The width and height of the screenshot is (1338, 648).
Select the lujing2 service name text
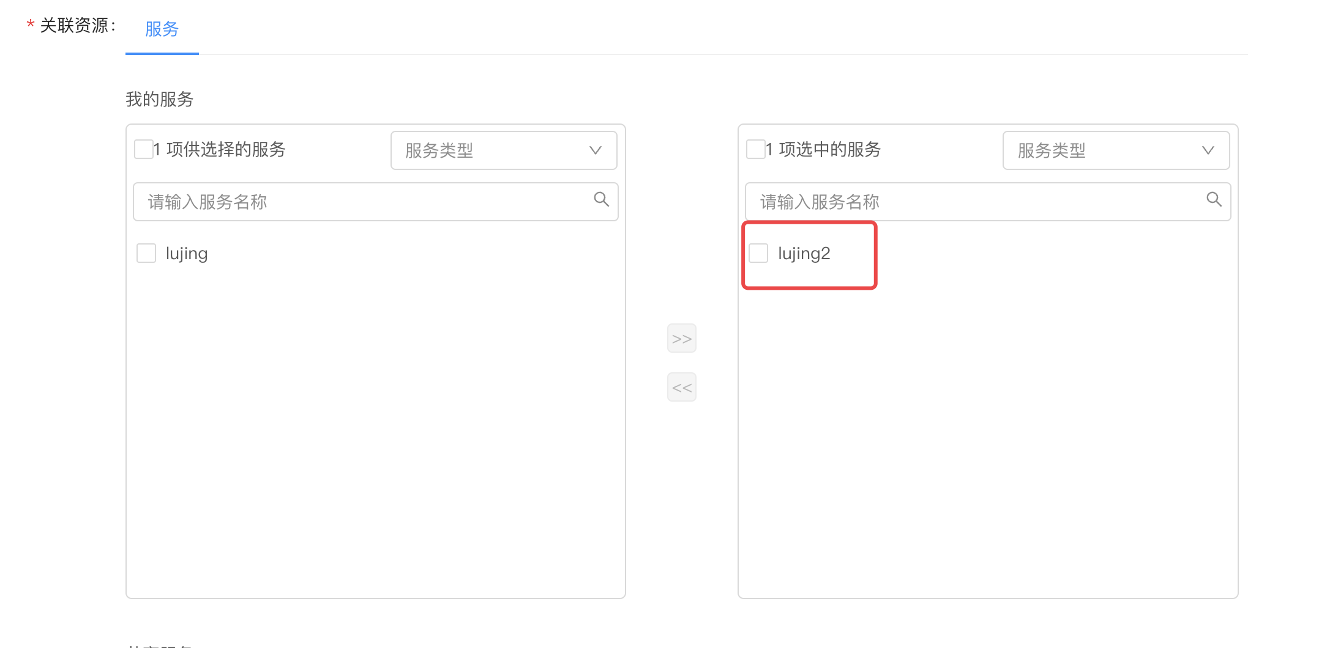pyautogui.click(x=804, y=254)
